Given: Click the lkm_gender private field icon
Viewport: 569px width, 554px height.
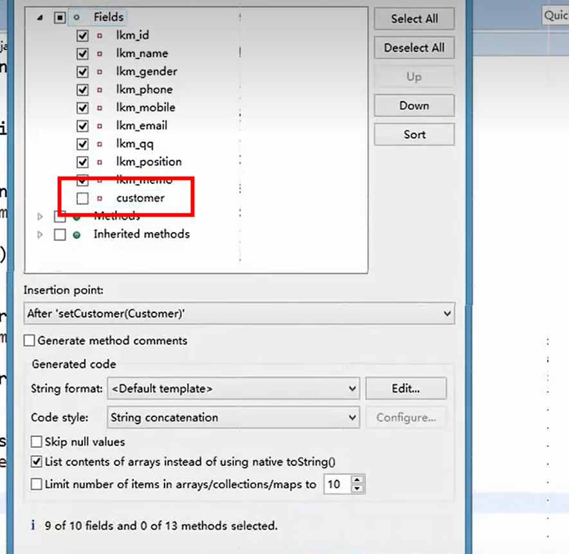Looking at the screenshot, I should pyautogui.click(x=100, y=72).
